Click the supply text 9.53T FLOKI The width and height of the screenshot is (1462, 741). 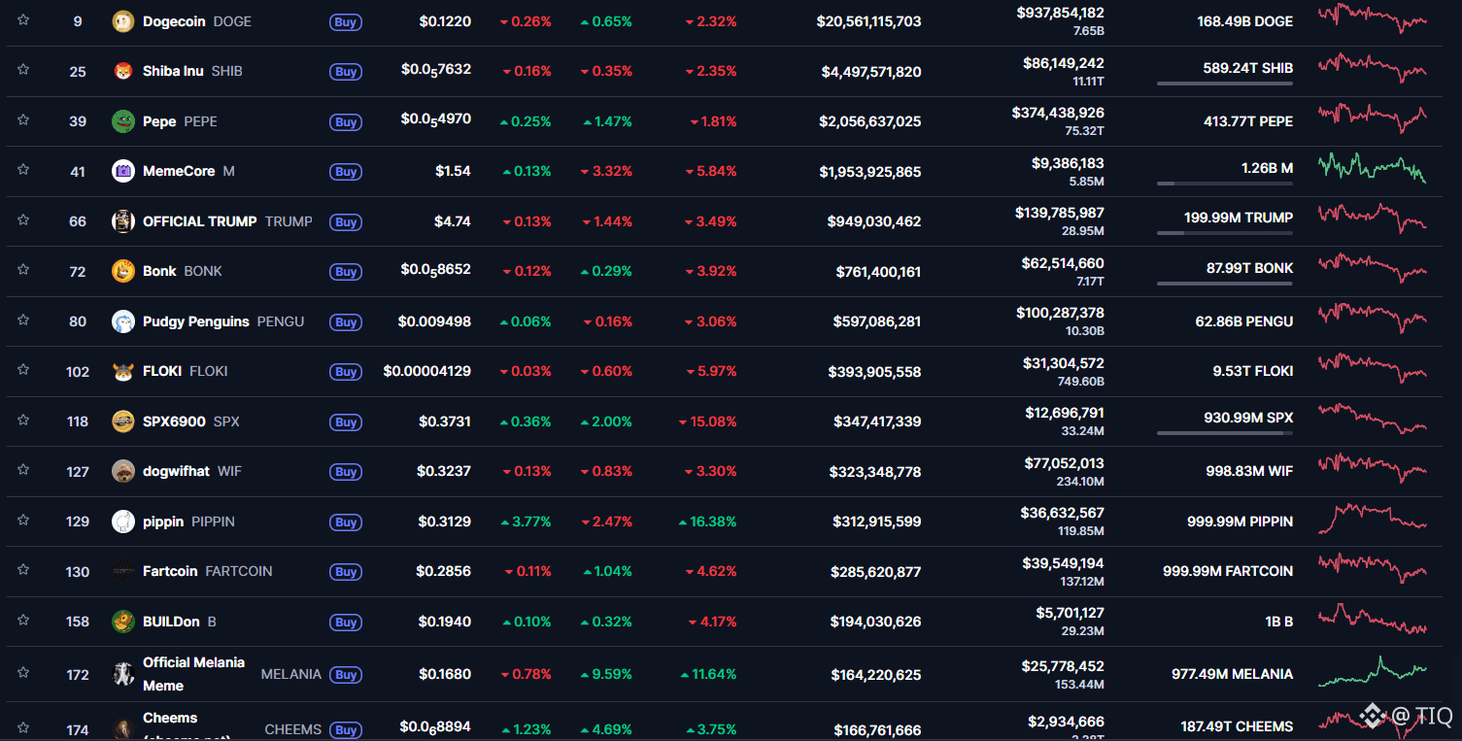click(1253, 371)
